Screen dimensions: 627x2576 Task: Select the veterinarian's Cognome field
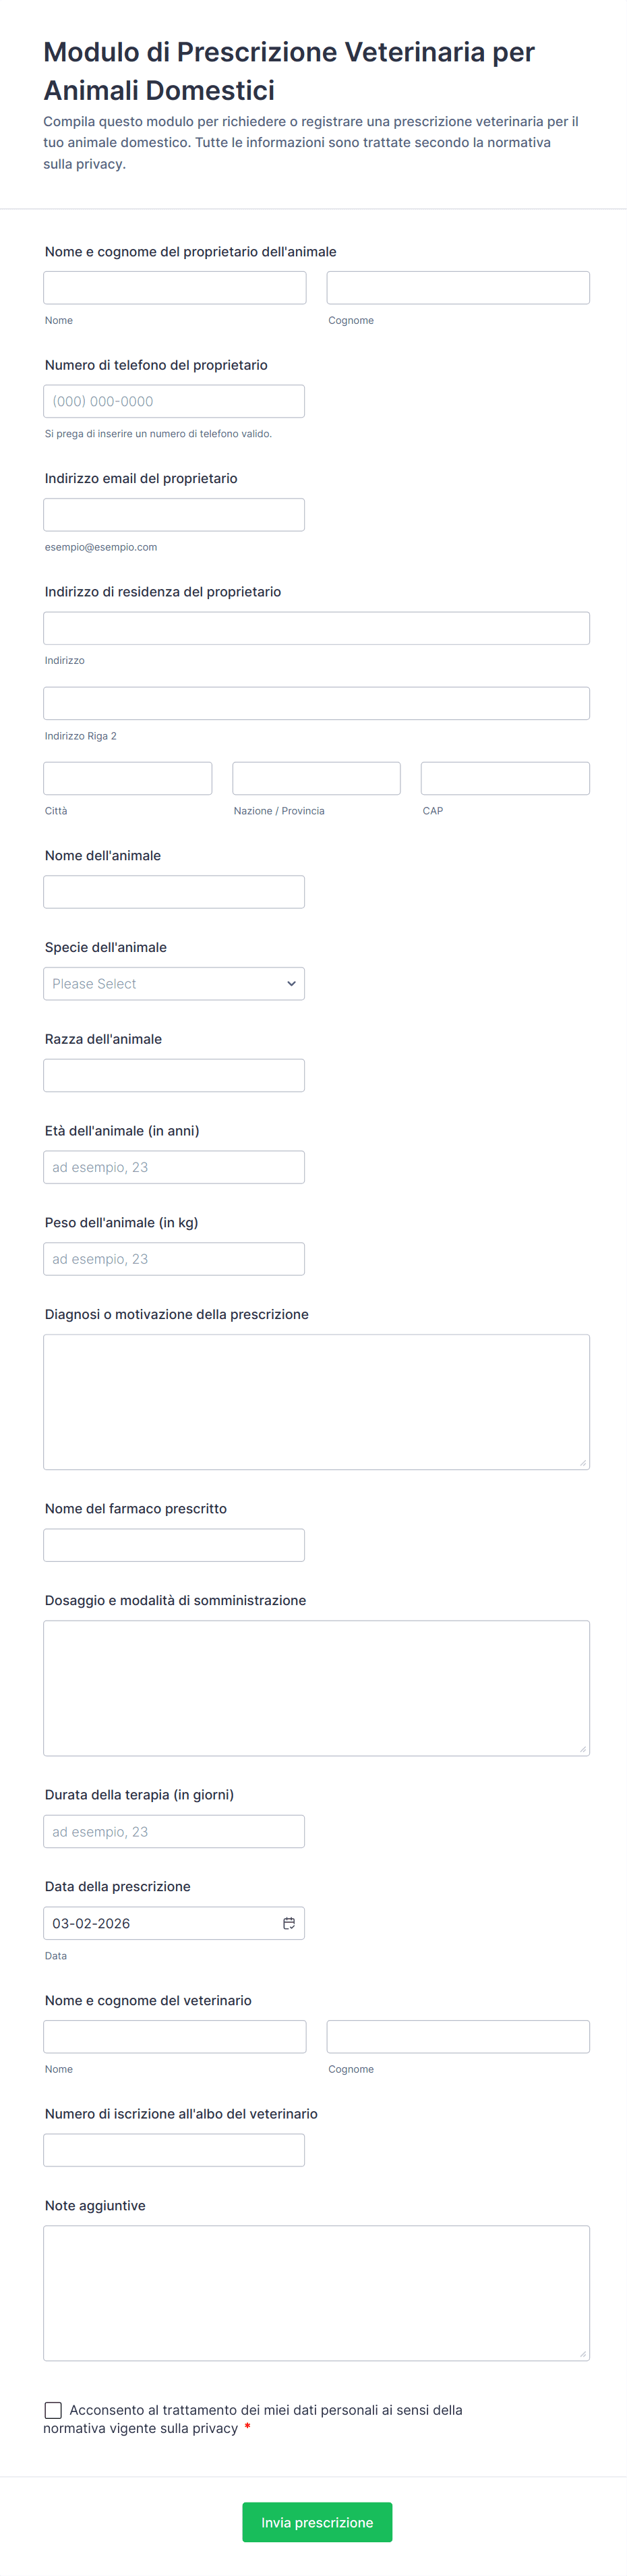(x=458, y=2037)
